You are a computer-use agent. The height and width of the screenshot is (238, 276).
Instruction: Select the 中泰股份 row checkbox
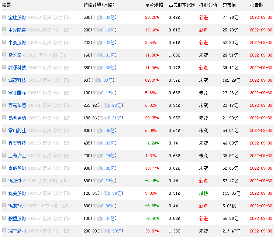4,42
